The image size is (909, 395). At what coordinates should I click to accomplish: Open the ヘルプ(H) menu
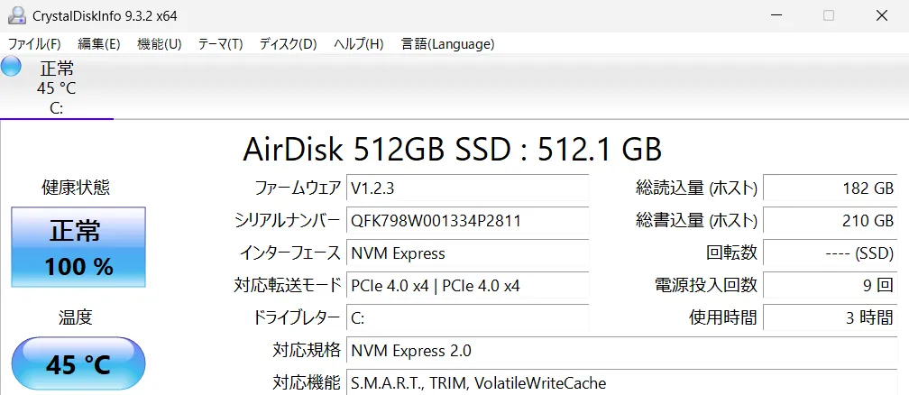[x=359, y=44]
